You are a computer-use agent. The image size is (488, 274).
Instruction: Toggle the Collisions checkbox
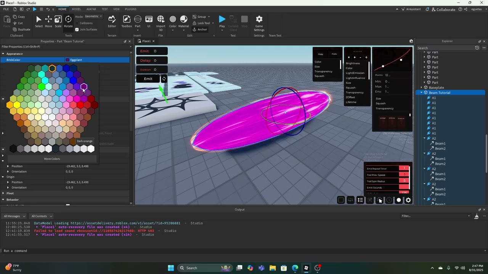pos(77,23)
